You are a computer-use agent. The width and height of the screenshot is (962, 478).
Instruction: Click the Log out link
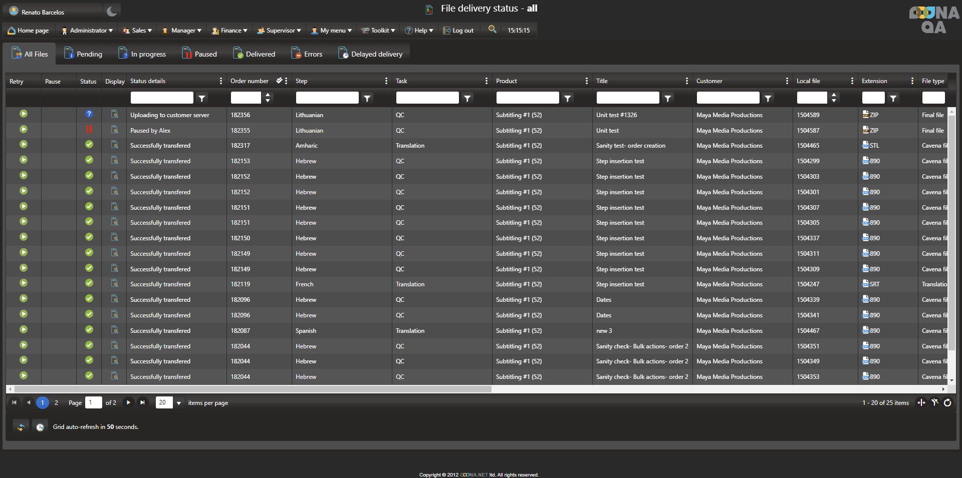[x=458, y=31]
